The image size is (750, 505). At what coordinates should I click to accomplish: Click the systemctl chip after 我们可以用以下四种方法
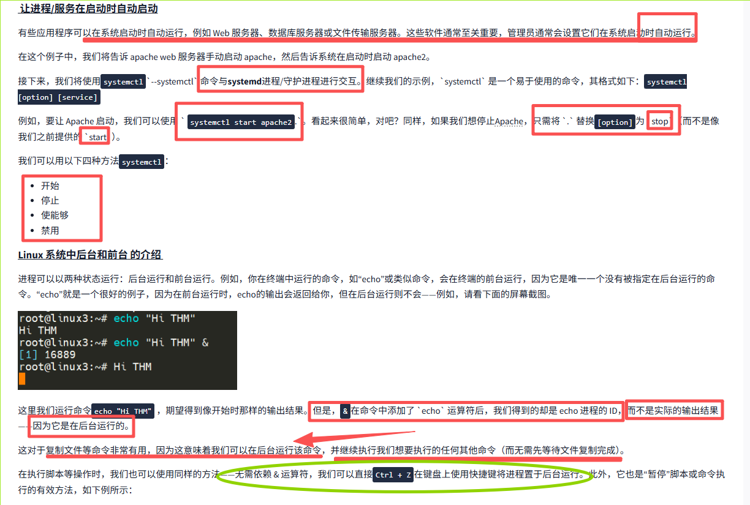point(142,162)
